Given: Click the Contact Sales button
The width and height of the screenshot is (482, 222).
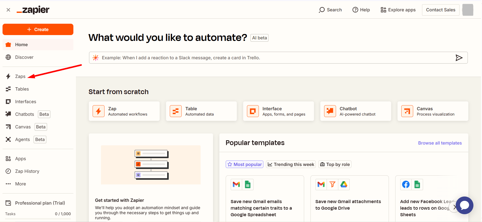Looking at the screenshot, I should 441,10.
